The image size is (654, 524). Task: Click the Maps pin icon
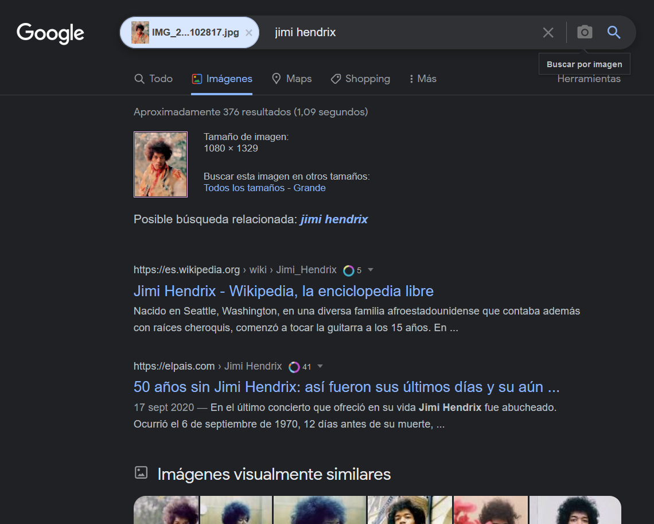point(276,79)
